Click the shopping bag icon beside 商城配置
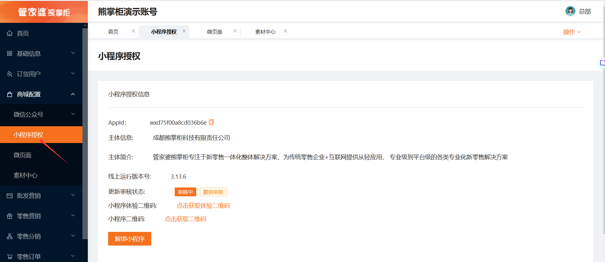Screen dimensions: 605x262 coord(10,94)
